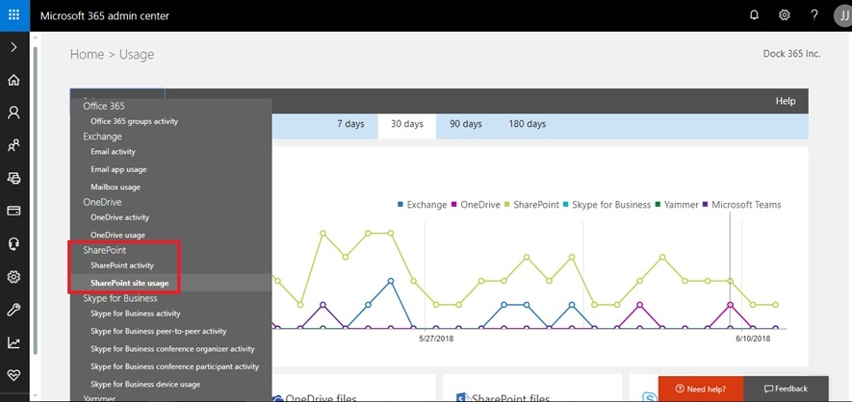Screen dimensions: 852x402
Task: Toggle the Yammer legend entry
Action: click(x=677, y=205)
